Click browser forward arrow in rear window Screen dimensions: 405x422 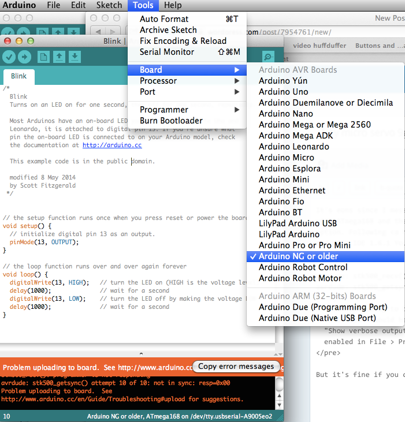tap(113, 32)
